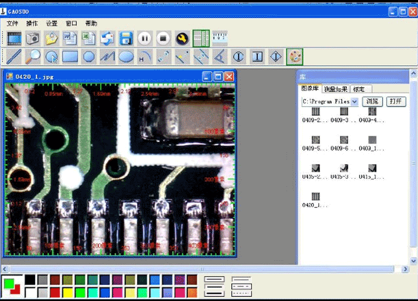Image resolution: width=418 pixels, height=301 pixels.
Task: Select the parallel lines distance tool
Action: (x=201, y=56)
